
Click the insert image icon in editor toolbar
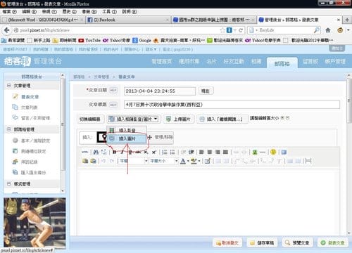(x=255, y=152)
